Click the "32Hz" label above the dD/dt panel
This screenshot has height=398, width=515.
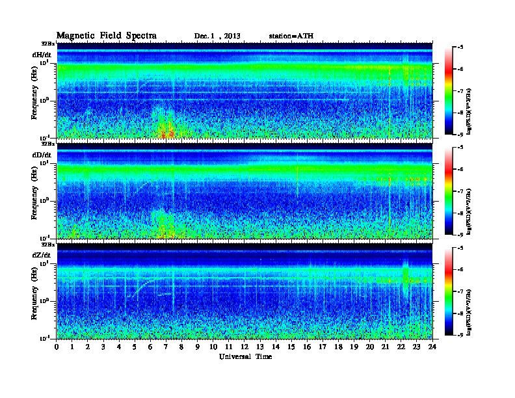(x=47, y=144)
